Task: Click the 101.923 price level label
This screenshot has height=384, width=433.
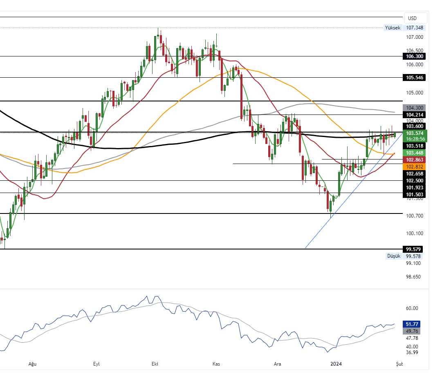Action: pyautogui.click(x=415, y=188)
